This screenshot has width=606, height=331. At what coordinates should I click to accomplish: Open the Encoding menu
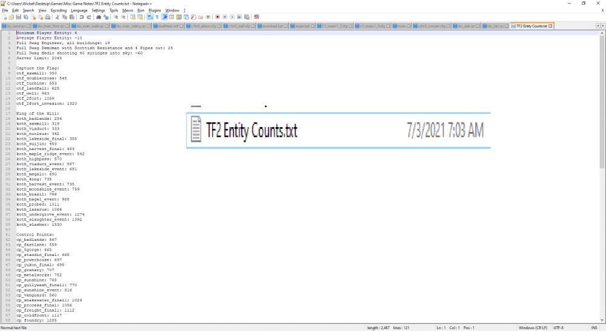(x=58, y=10)
